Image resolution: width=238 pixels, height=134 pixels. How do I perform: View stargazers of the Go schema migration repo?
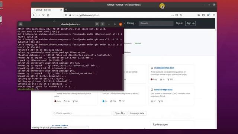click(113, 101)
